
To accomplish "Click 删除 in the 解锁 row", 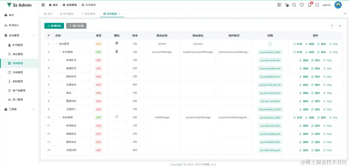I will (316, 93).
